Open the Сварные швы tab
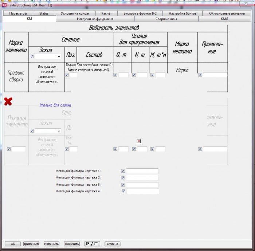 click(166, 19)
